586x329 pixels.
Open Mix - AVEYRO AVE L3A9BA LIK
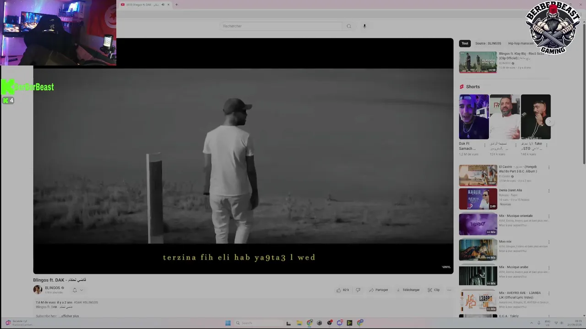click(478, 301)
